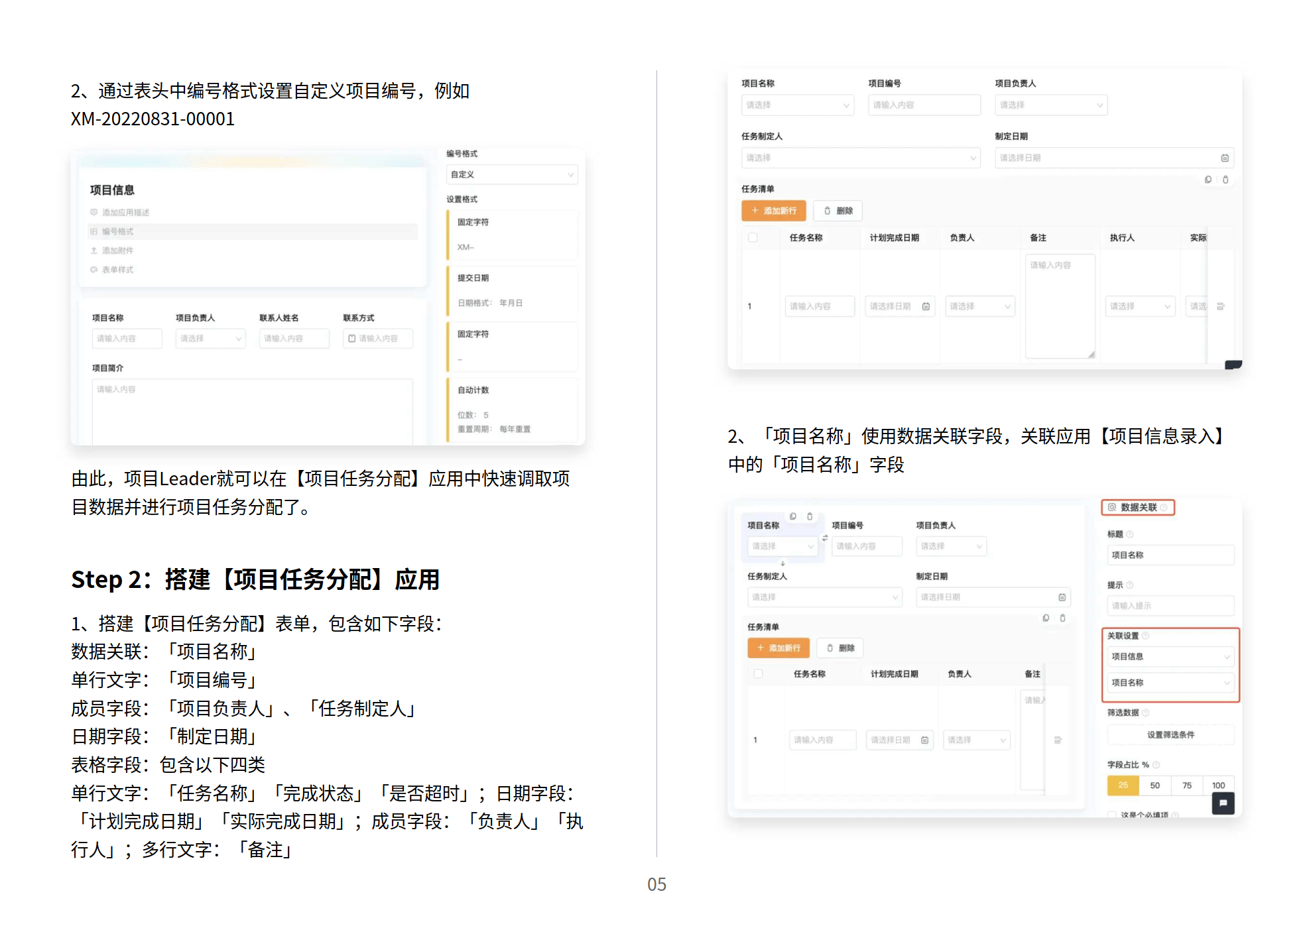Click the 请输入提示 input field
This screenshot has width=1313, height=928.
coord(1170,606)
